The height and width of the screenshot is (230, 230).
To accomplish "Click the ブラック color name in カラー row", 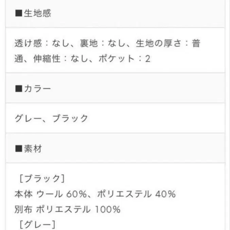I will pos(70,119).
